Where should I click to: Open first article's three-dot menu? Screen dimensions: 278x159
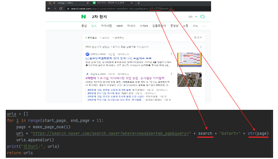171,54
